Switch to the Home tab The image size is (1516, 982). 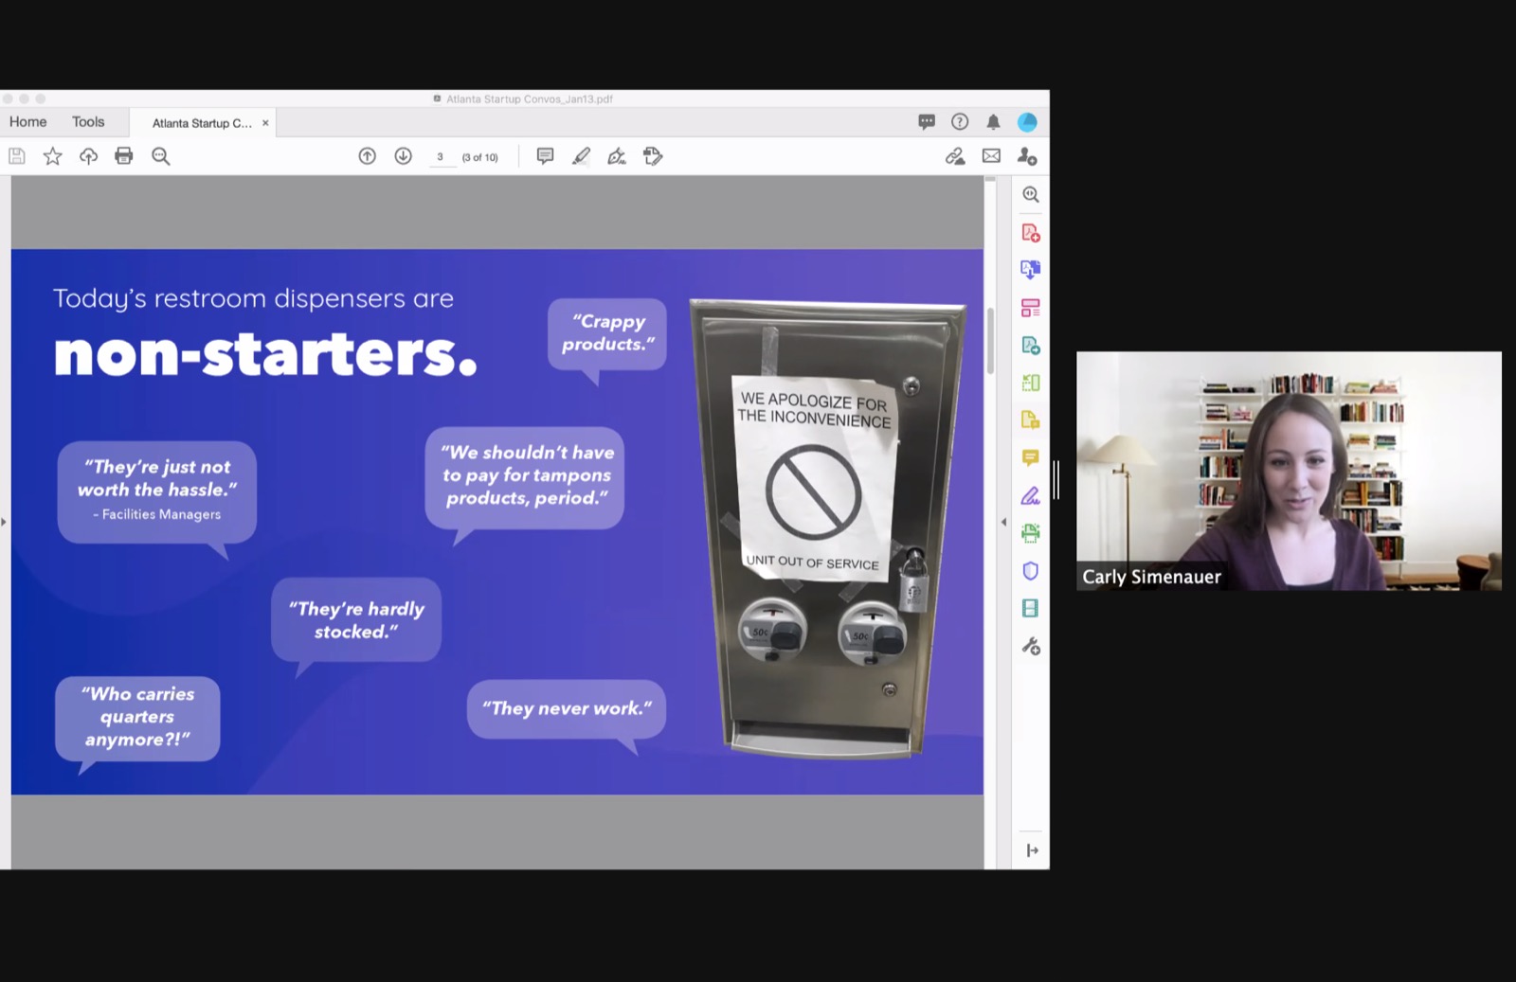[x=28, y=122]
